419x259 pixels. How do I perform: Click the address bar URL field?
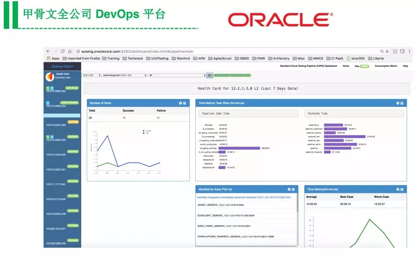(227, 51)
